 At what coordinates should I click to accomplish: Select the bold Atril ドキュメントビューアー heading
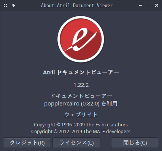point(81,72)
